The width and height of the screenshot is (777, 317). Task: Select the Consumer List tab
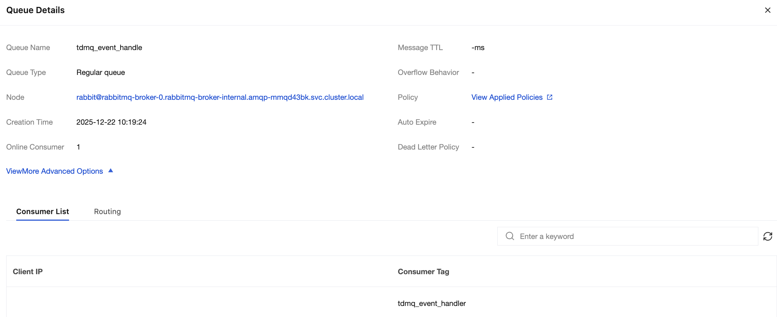[x=42, y=211]
